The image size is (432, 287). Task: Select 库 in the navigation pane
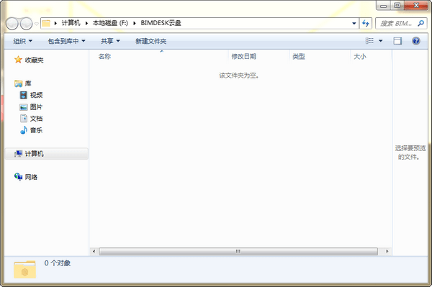click(x=28, y=83)
